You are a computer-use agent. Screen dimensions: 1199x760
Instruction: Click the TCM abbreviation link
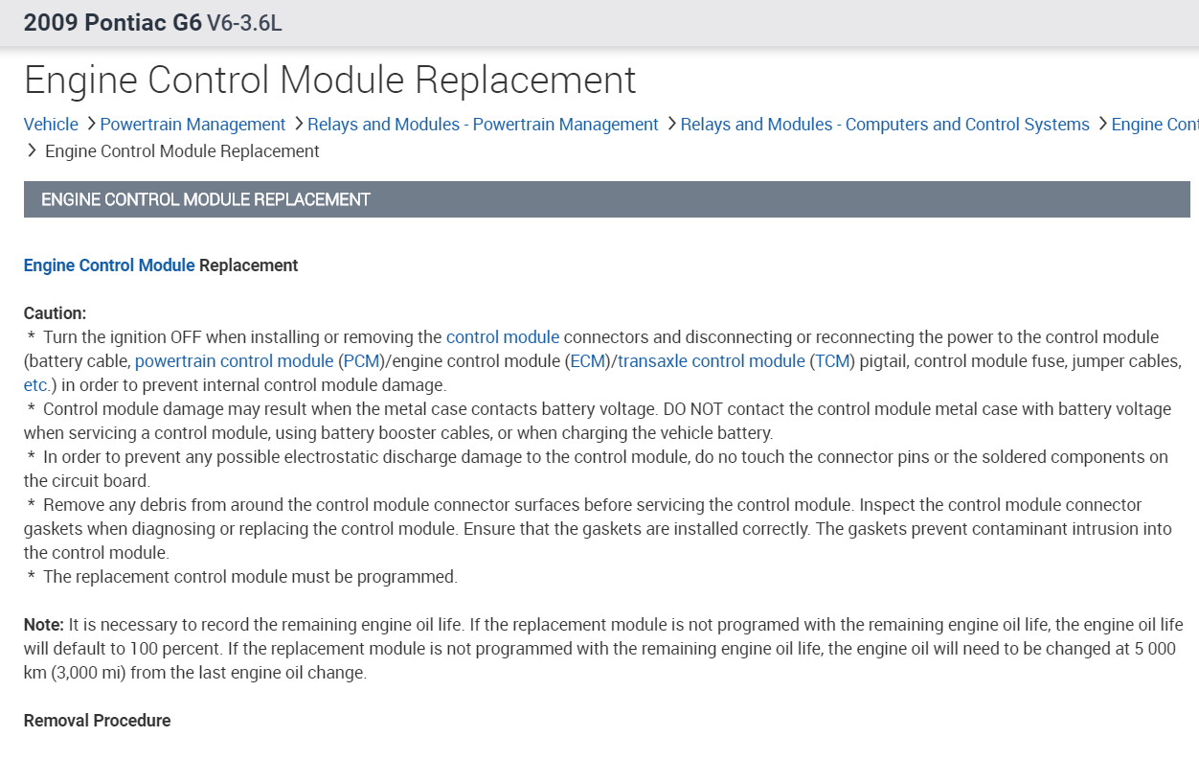point(832,361)
